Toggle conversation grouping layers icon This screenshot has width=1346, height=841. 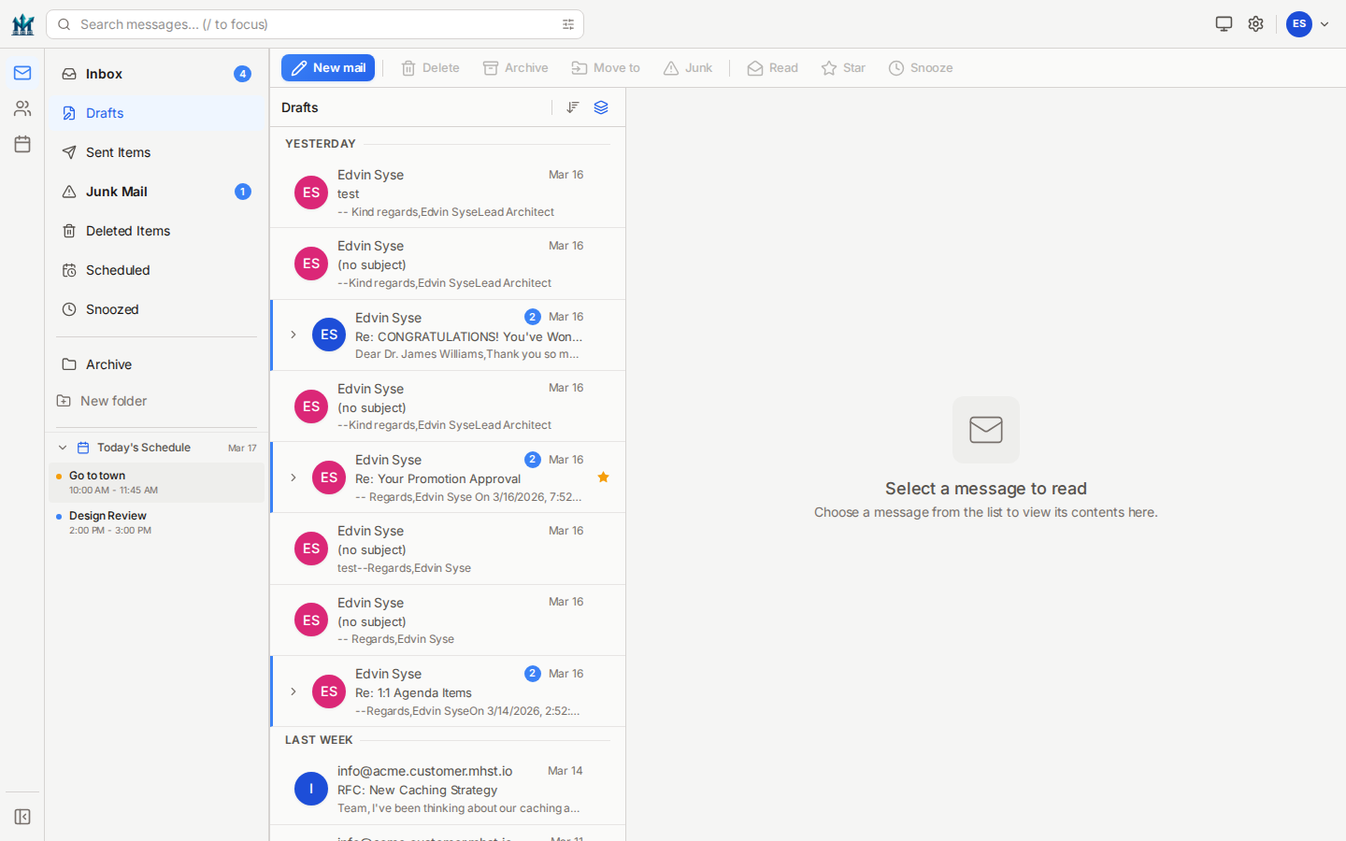click(601, 107)
